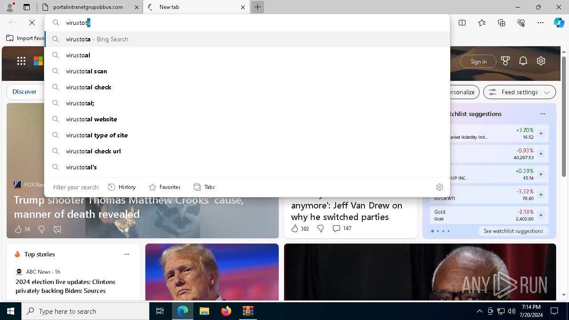Open Collections toolbar icon
569x320 pixels.
click(x=501, y=23)
